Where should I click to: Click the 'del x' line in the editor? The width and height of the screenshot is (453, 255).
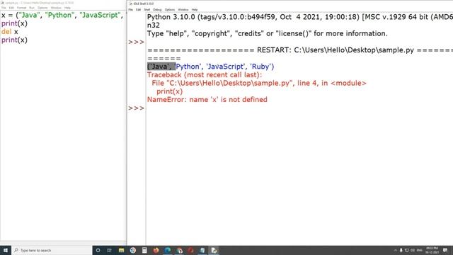9,32
